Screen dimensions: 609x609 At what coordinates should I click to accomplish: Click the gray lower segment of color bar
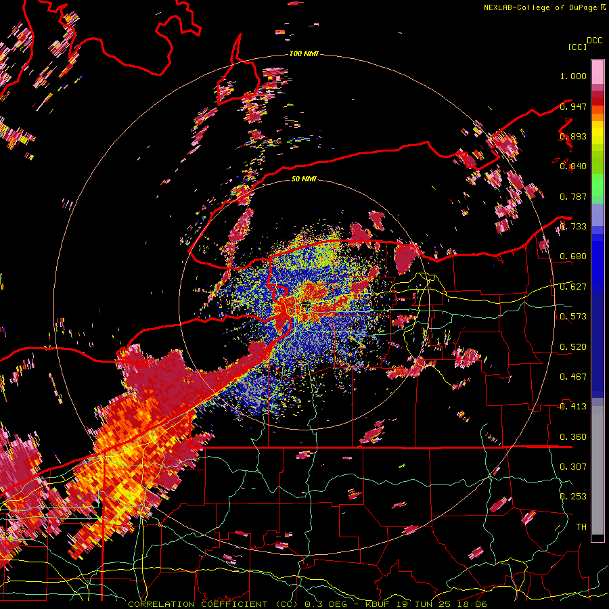(x=597, y=470)
